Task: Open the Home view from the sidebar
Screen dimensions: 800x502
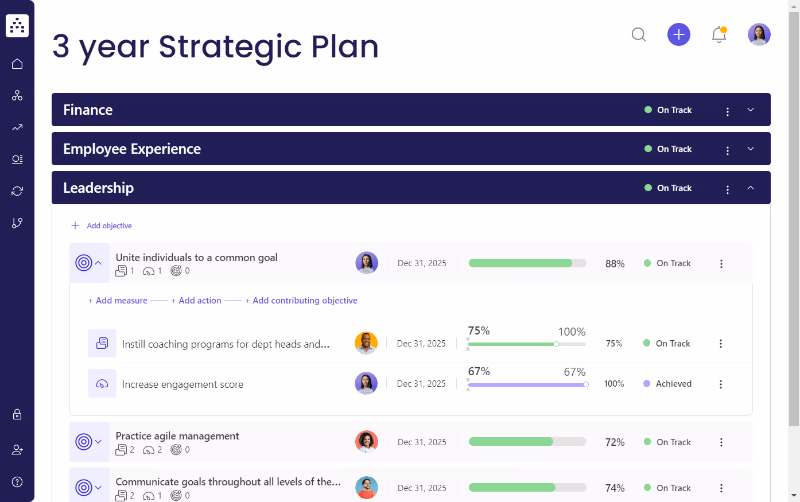Action: coord(17,64)
